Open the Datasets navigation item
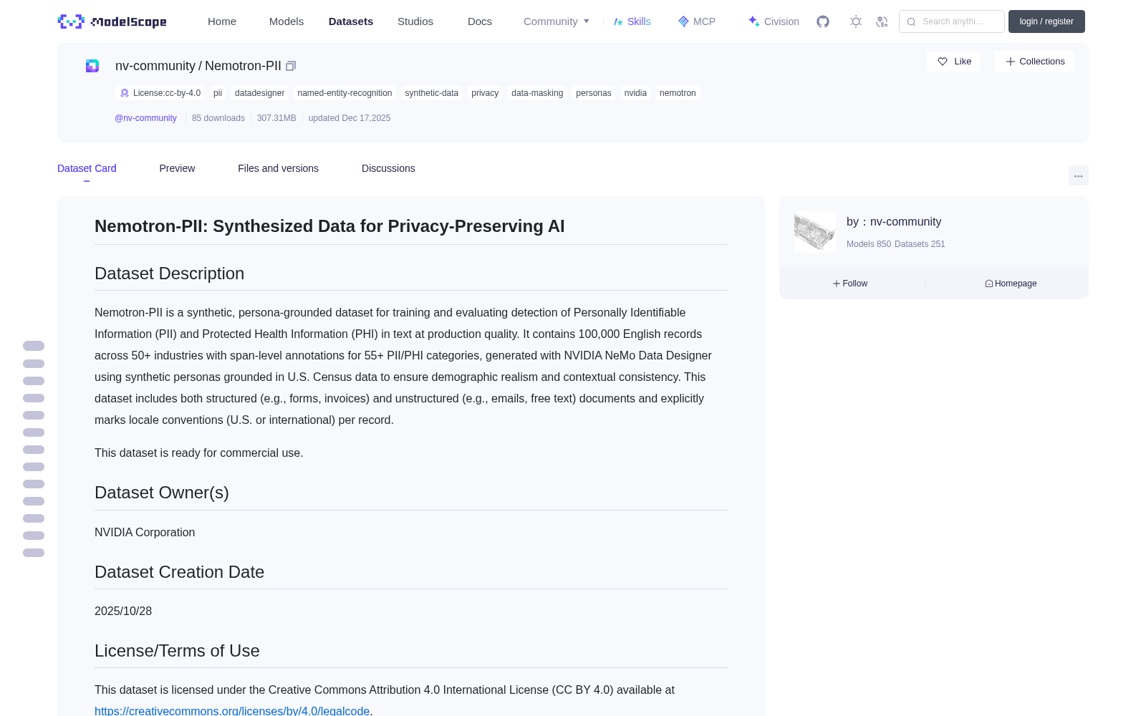The width and height of the screenshot is (1146, 716). [351, 21]
